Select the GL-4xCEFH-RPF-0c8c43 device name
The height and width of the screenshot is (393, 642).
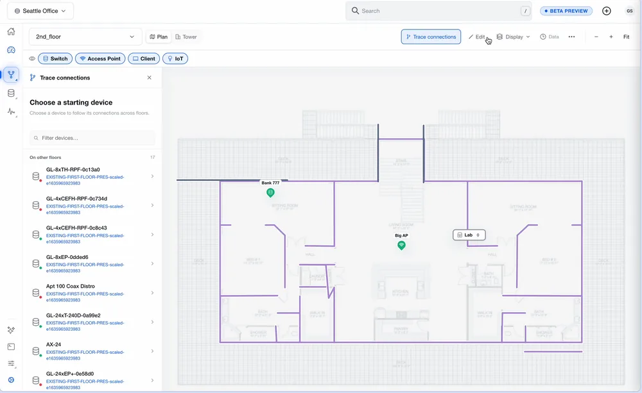coord(76,228)
